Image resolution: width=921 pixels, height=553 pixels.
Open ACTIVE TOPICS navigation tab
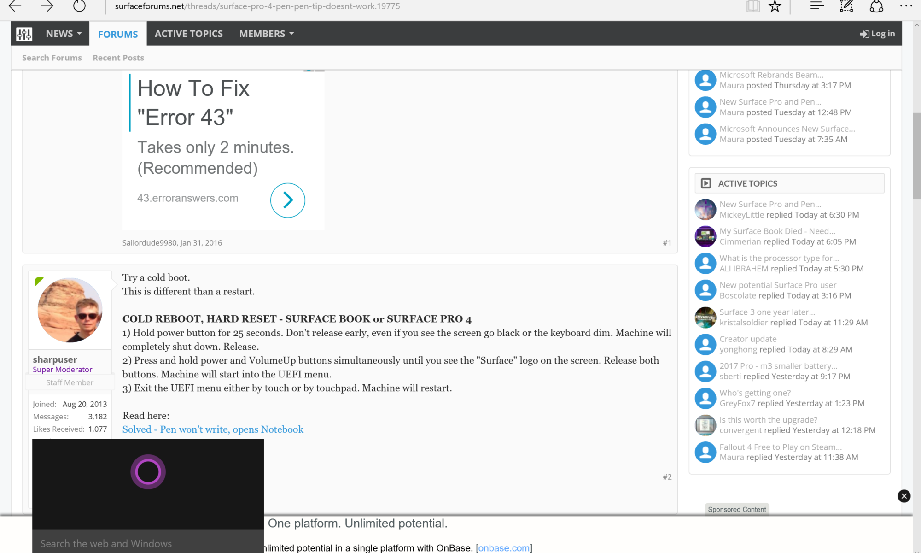click(189, 34)
